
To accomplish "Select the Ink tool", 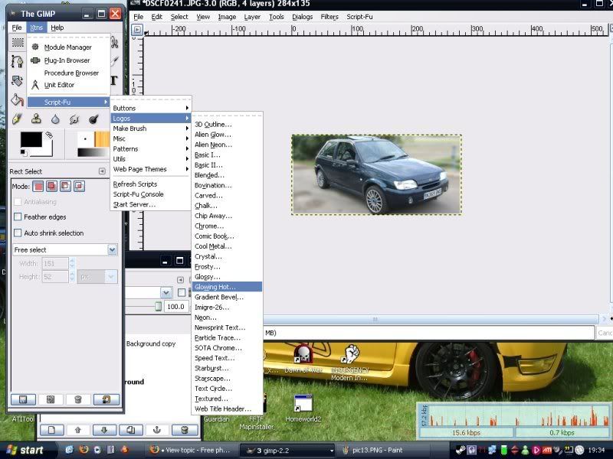I will click(17, 119).
